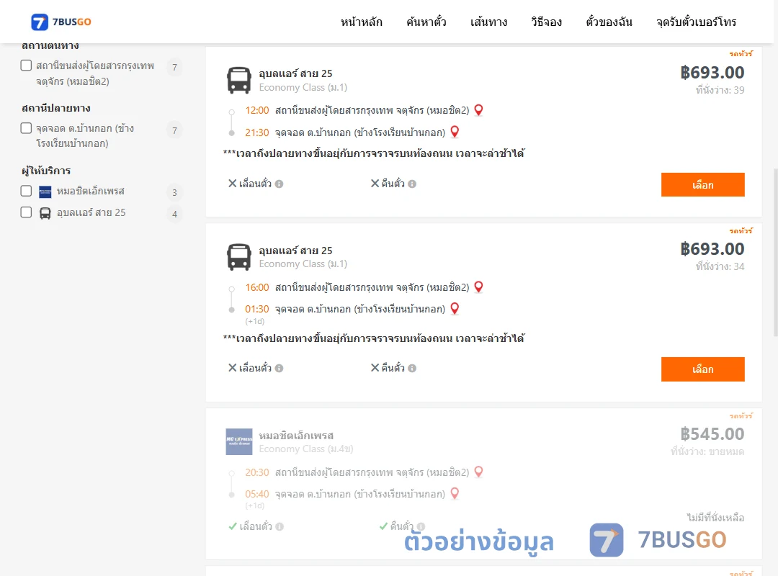The width and height of the screenshot is (778, 576).
Task: Open map pin for 16:00 departure station
Action: point(478,287)
